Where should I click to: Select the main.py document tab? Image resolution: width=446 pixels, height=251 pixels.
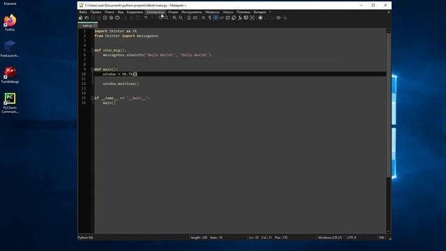pos(87,25)
